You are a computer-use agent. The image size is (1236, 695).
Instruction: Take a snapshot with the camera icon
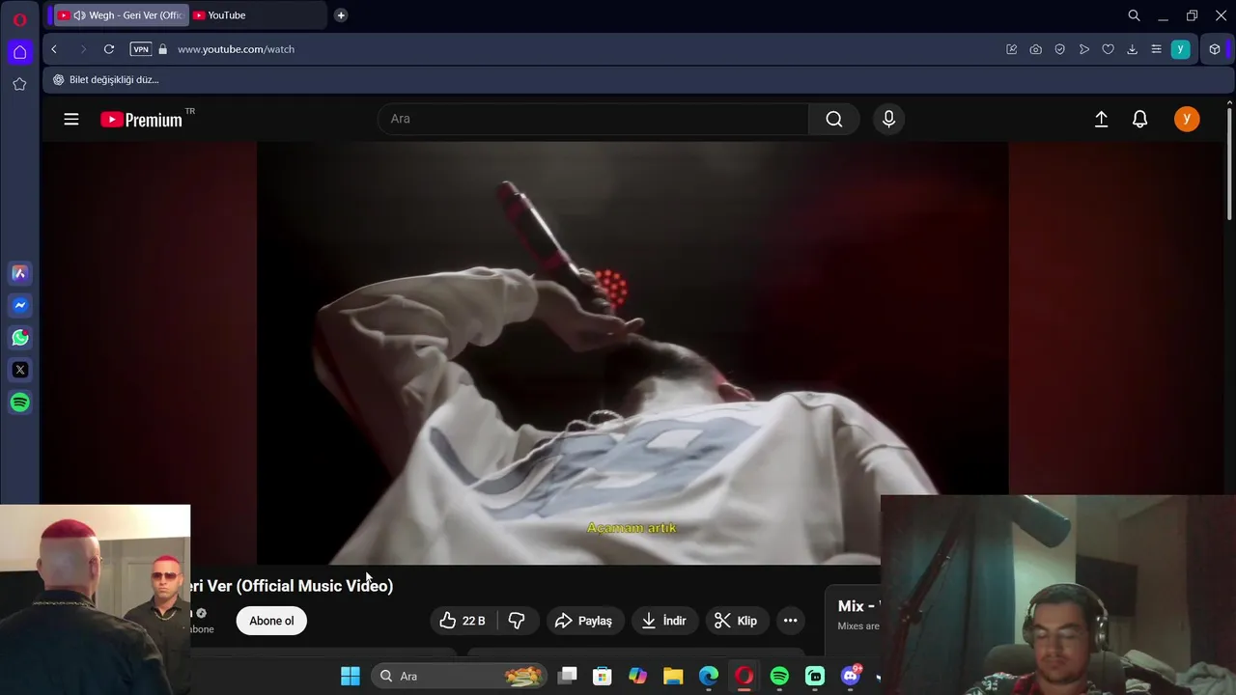coord(1035,49)
